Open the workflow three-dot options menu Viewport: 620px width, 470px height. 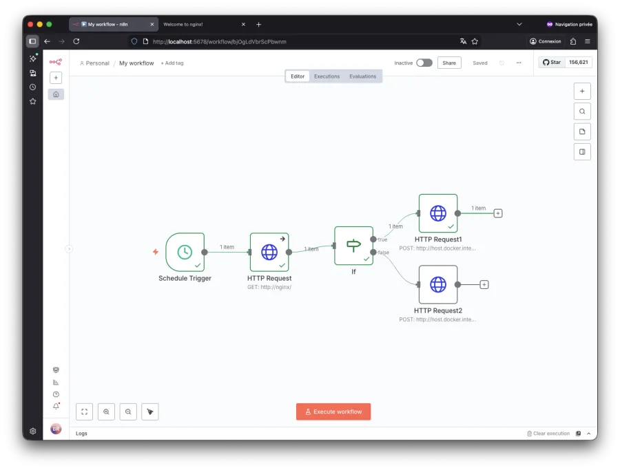tap(519, 63)
